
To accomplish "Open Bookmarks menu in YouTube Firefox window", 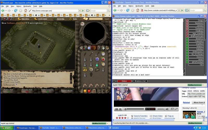I will click(x=139, y=6).
